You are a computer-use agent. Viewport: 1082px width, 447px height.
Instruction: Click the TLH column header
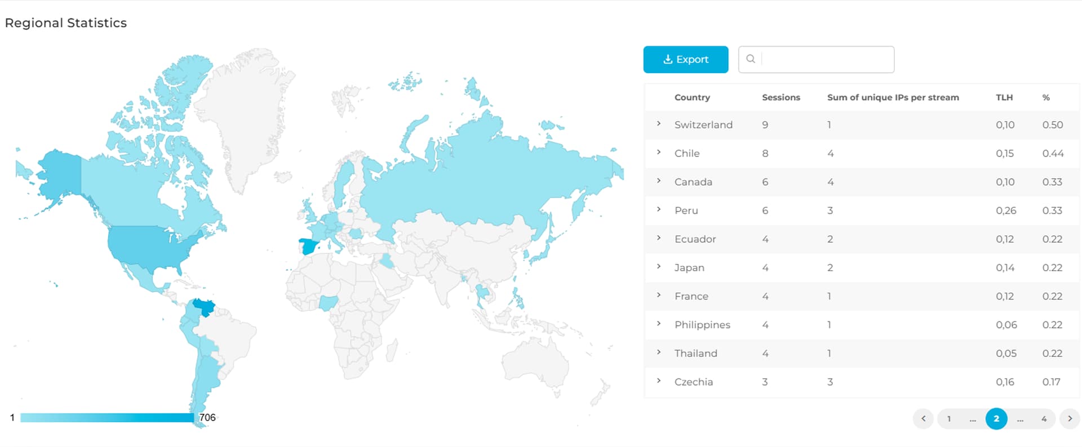click(1004, 97)
